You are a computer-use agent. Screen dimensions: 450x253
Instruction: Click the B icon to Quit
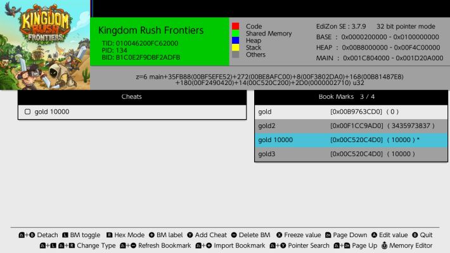point(415,235)
